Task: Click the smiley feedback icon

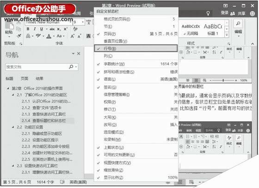Action: 253,13
